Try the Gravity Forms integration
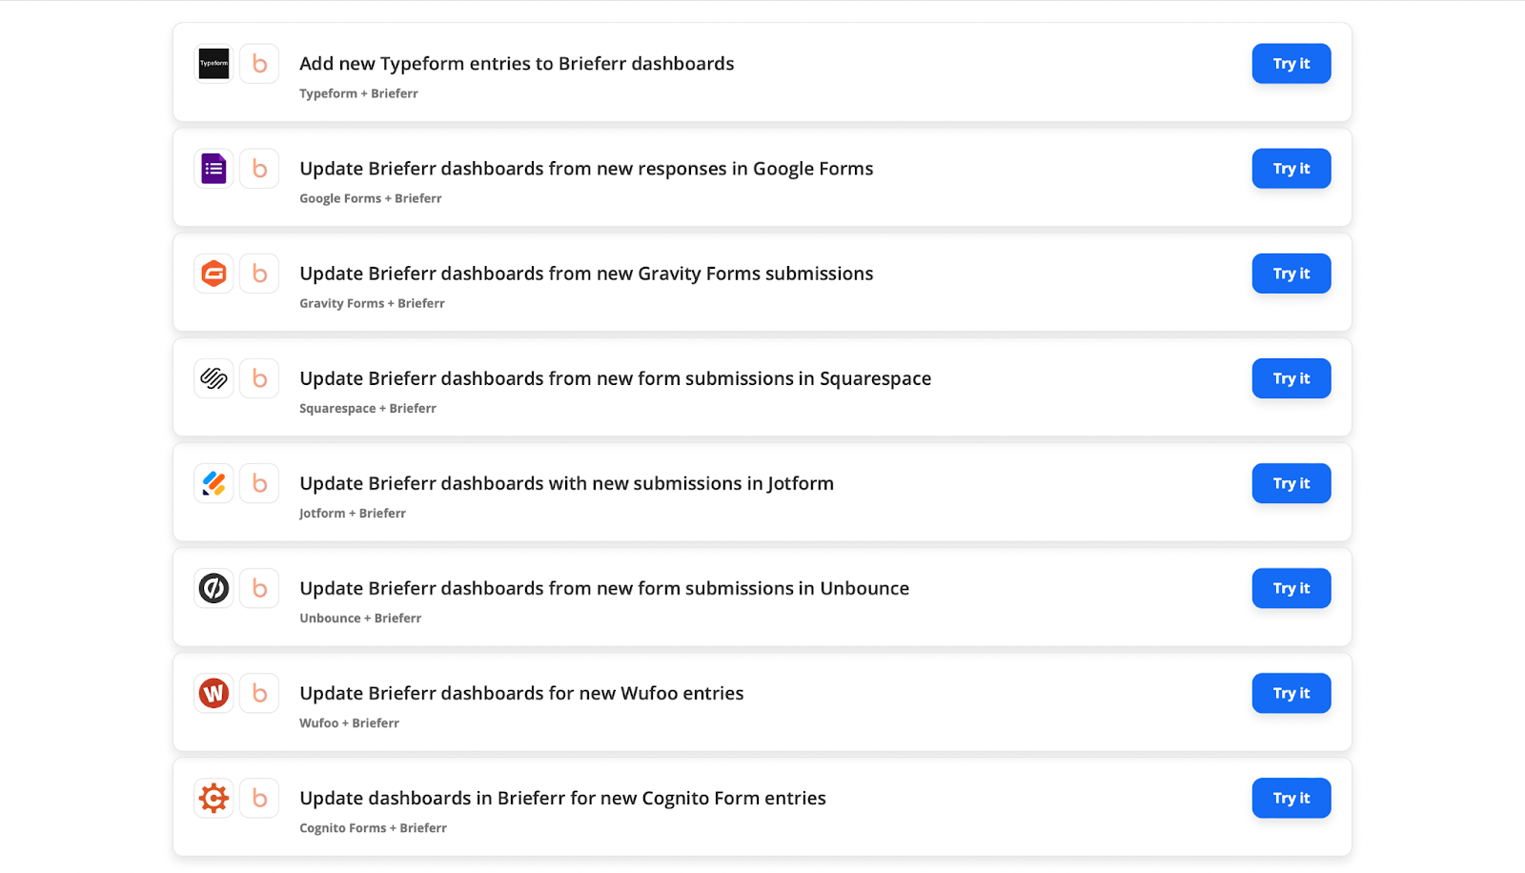The image size is (1525, 873). click(1291, 274)
